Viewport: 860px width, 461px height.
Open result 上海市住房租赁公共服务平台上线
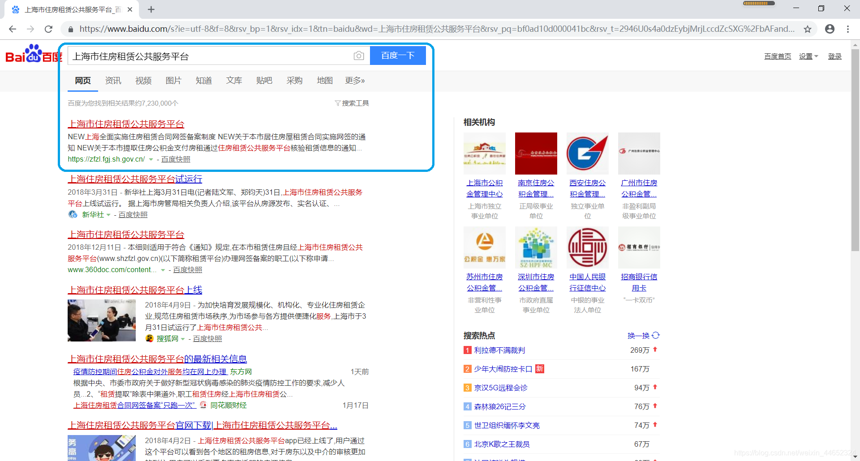135,290
